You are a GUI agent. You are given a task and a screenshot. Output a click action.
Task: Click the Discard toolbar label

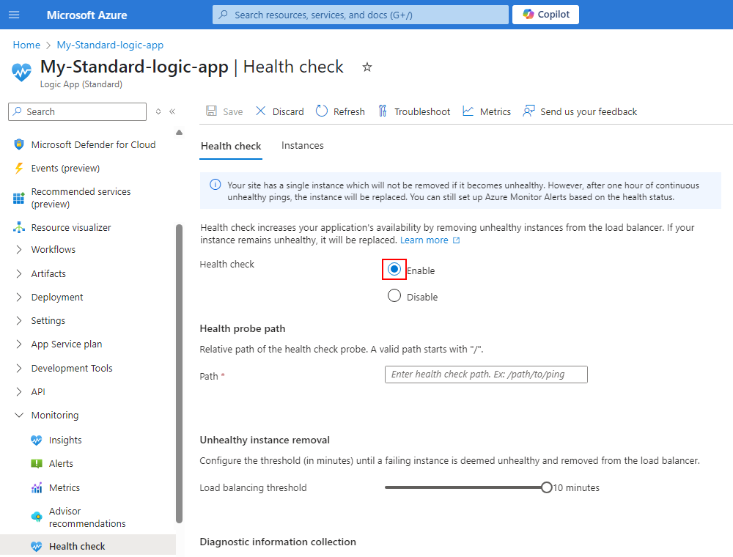click(288, 111)
